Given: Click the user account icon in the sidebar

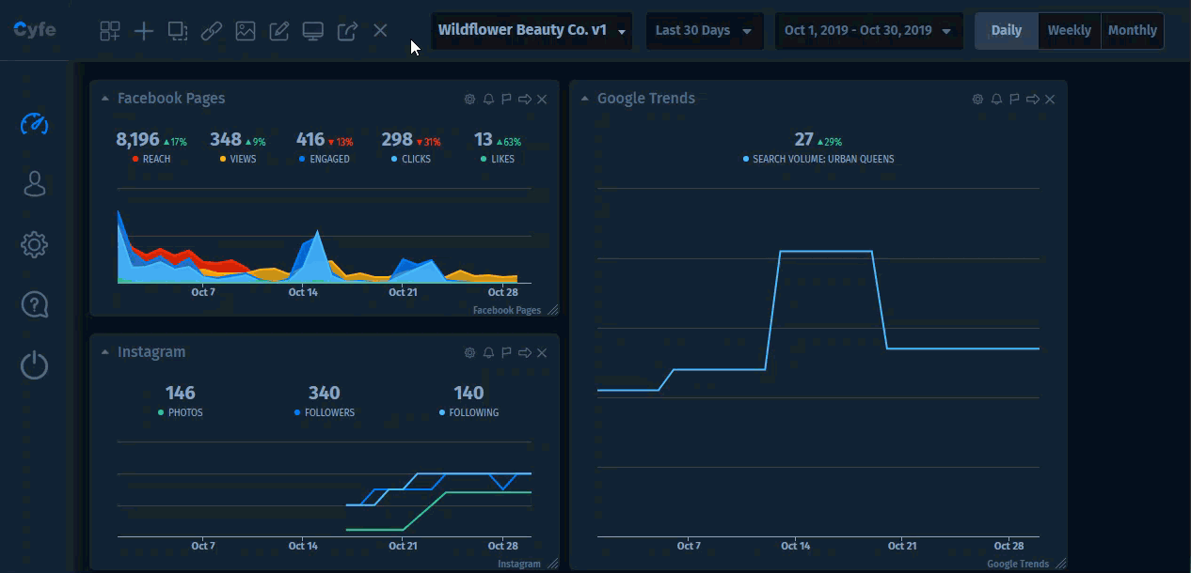Looking at the screenshot, I should click(x=34, y=184).
